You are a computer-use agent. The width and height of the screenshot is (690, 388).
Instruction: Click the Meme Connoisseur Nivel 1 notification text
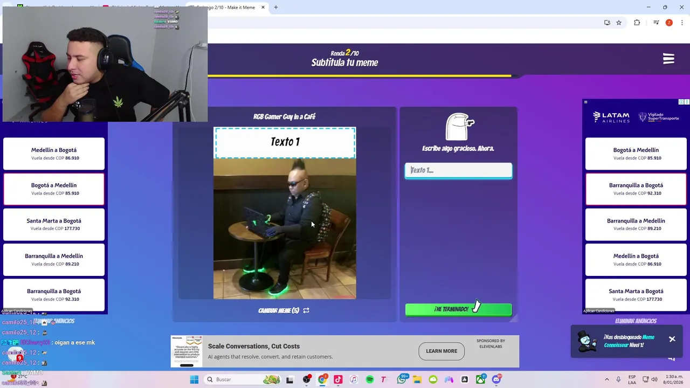click(x=629, y=341)
